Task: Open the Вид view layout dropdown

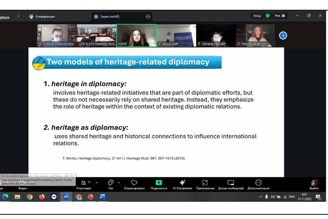Action: 280,16
